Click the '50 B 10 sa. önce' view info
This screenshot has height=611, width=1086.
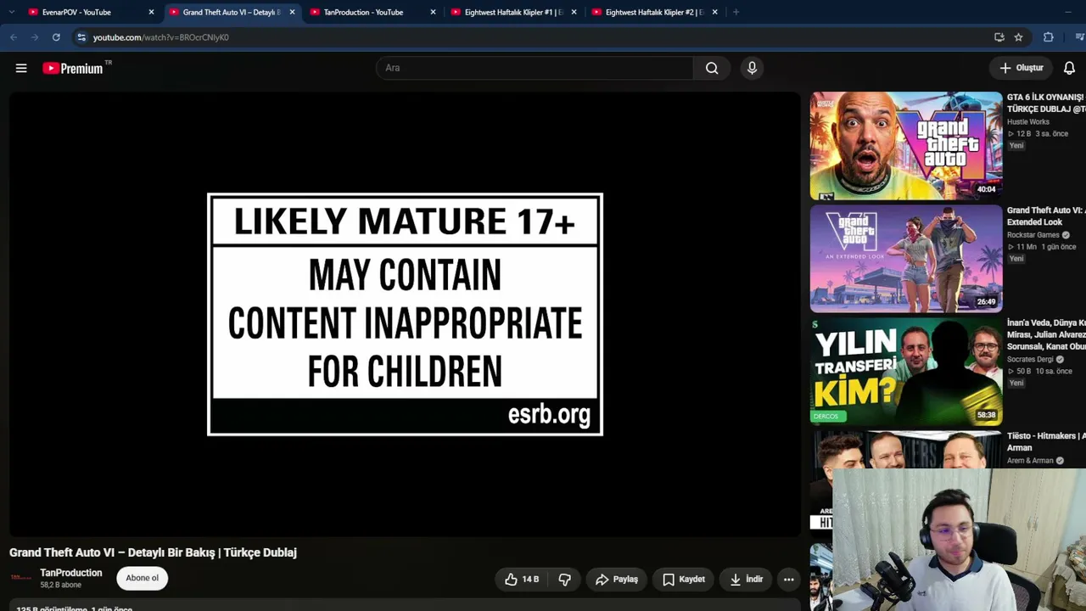pyautogui.click(x=1040, y=372)
